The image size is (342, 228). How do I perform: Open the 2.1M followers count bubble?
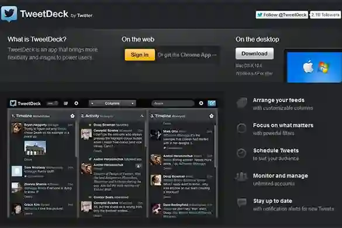[x=325, y=15]
